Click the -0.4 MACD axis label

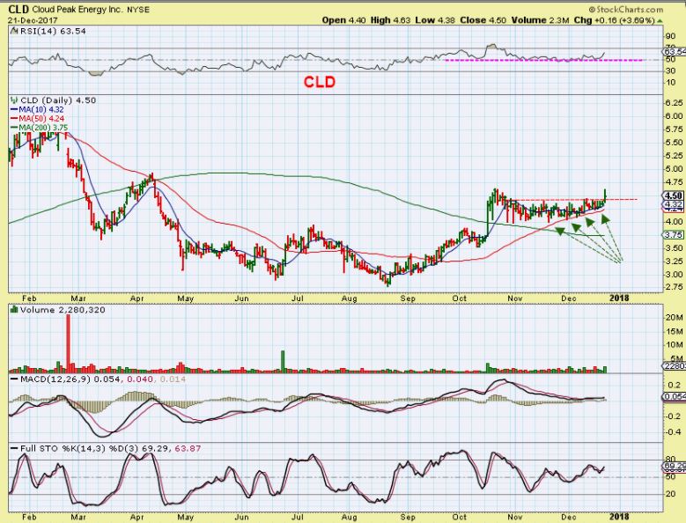click(x=673, y=431)
